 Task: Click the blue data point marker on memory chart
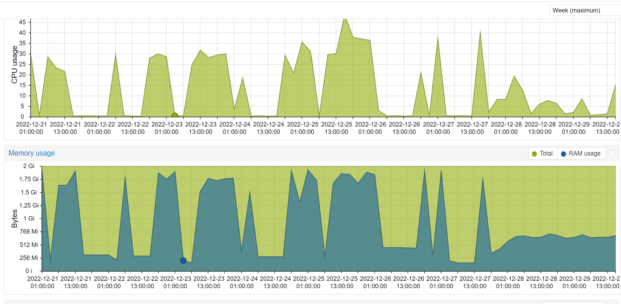coord(183,260)
